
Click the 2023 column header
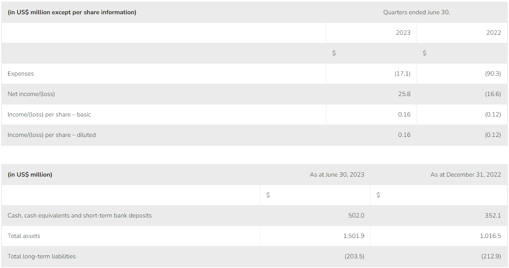403,33
